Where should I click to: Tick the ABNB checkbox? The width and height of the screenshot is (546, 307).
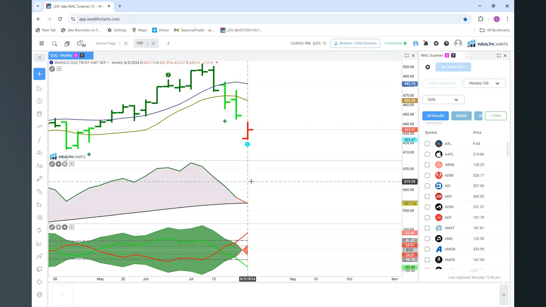coord(427,165)
